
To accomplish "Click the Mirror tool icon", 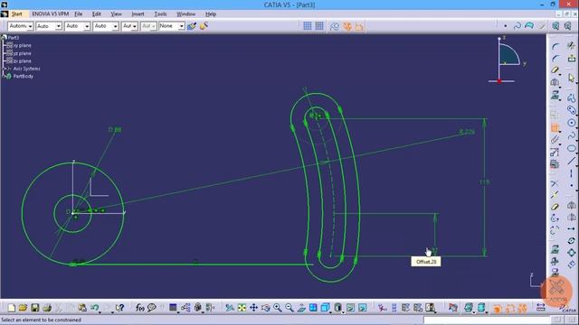I will coord(555,82).
